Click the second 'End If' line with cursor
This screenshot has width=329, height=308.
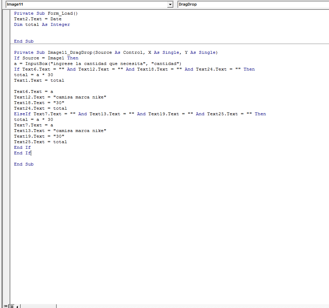pos(22,153)
